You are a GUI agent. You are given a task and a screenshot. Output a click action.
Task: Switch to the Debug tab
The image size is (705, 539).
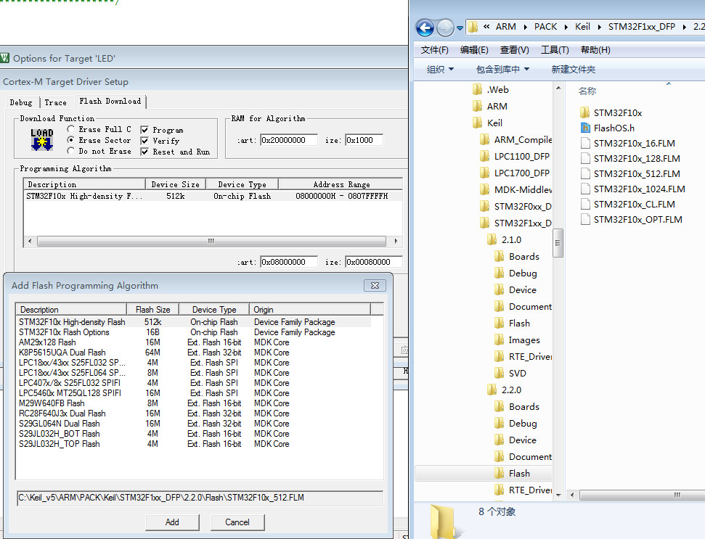click(x=21, y=102)
